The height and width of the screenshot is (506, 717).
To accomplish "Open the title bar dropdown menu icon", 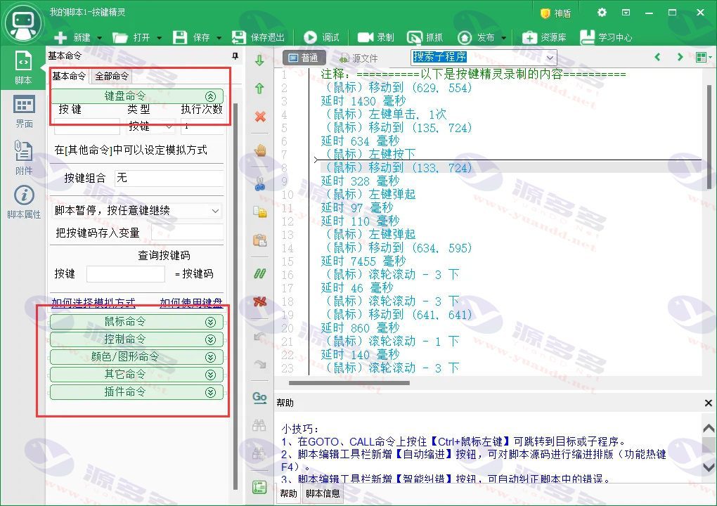I will coord(626,13).
